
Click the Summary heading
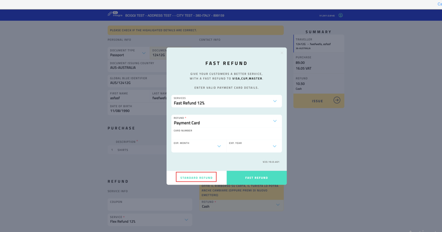pyautogui.click(x=319, y=32)
